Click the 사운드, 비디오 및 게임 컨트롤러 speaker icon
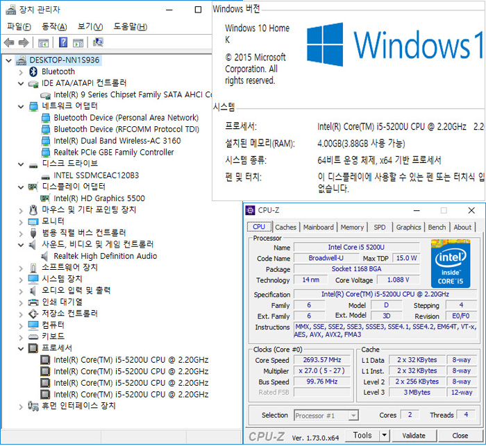This screenshot has width=486, height=446. (33, 245)
